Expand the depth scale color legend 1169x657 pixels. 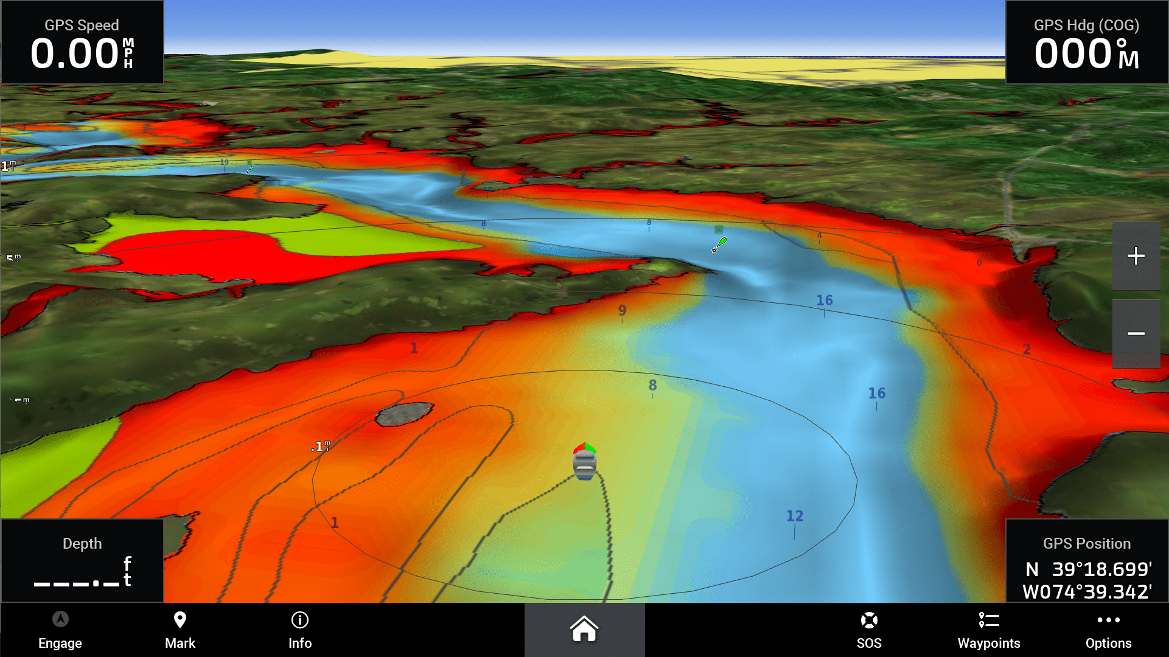[11, 281]
